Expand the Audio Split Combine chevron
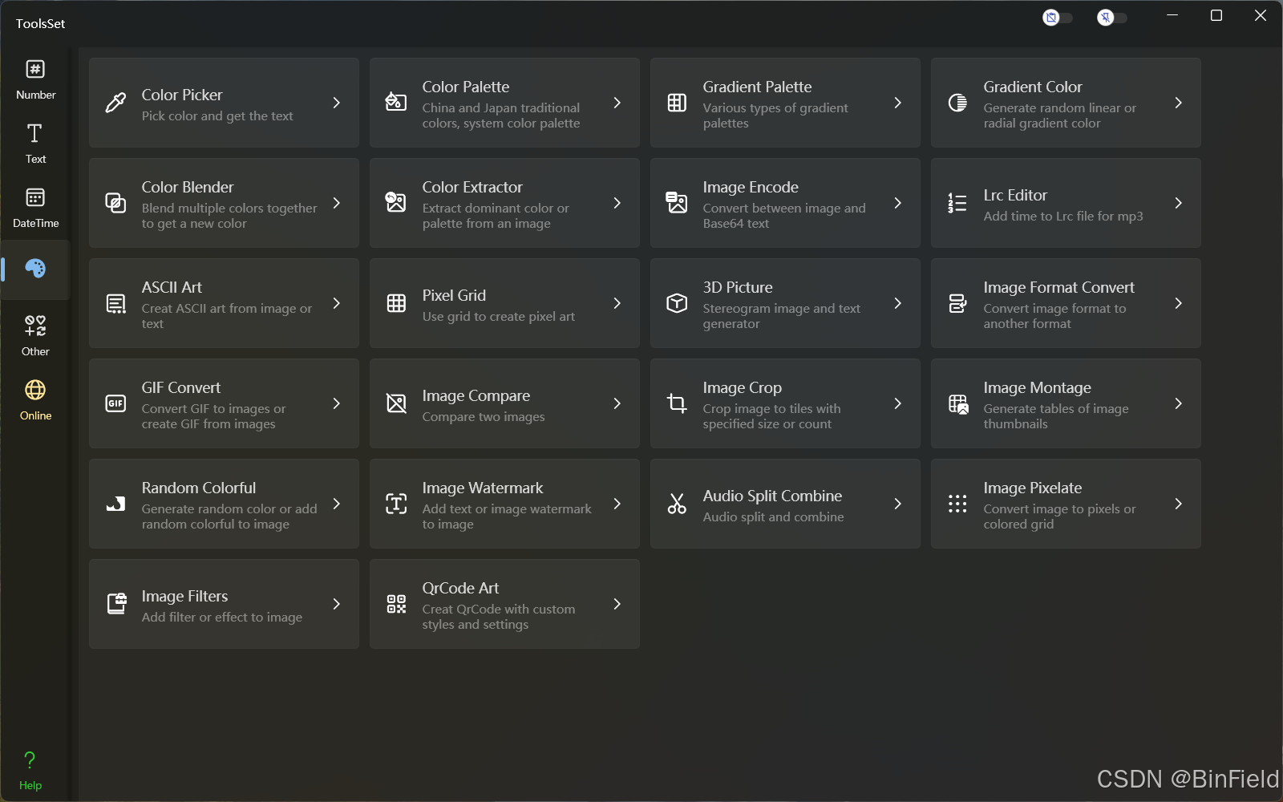This screenshot has height=802, width=1283. [898, 504]
